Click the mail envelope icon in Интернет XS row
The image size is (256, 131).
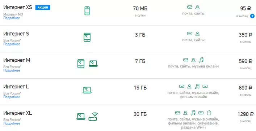click(x=189, y=7)
